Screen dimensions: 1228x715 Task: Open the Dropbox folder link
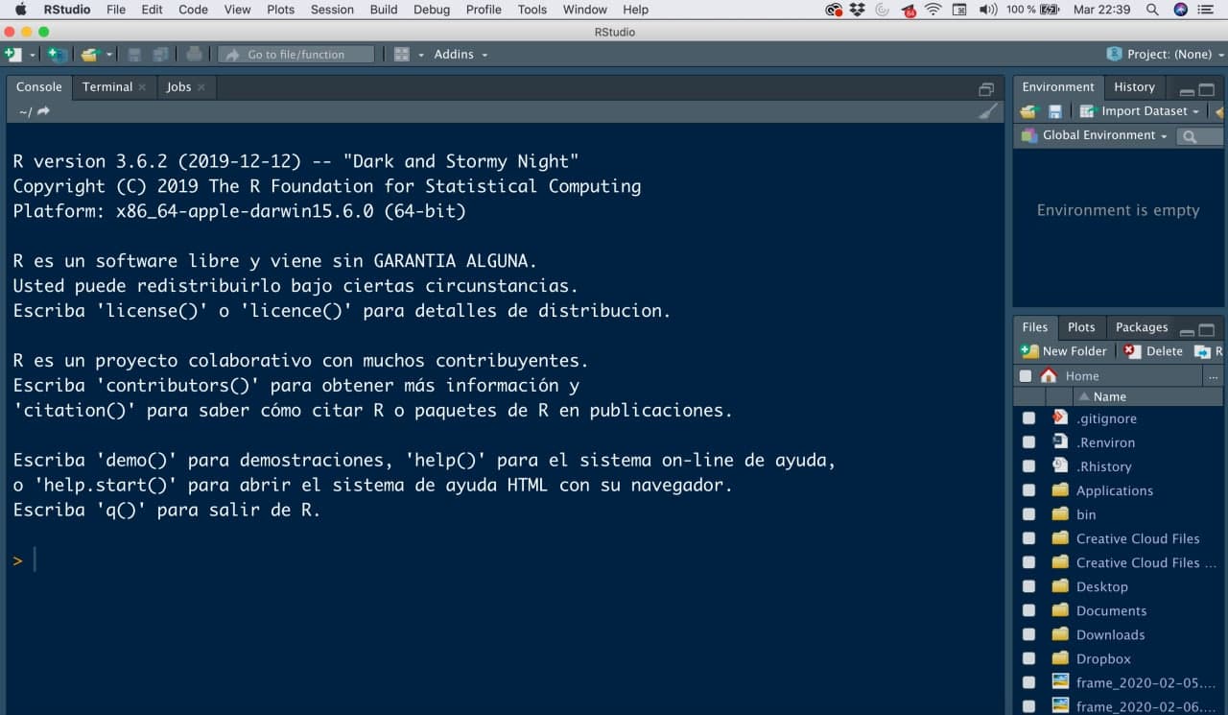(x=1103, y=659)
